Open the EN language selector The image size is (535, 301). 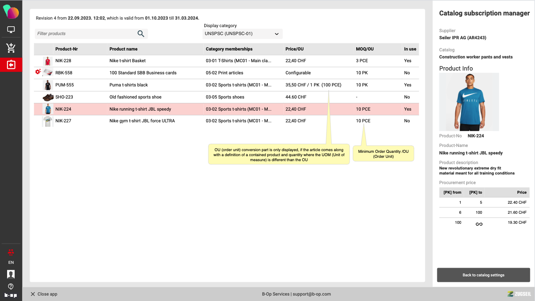point(11,263)
